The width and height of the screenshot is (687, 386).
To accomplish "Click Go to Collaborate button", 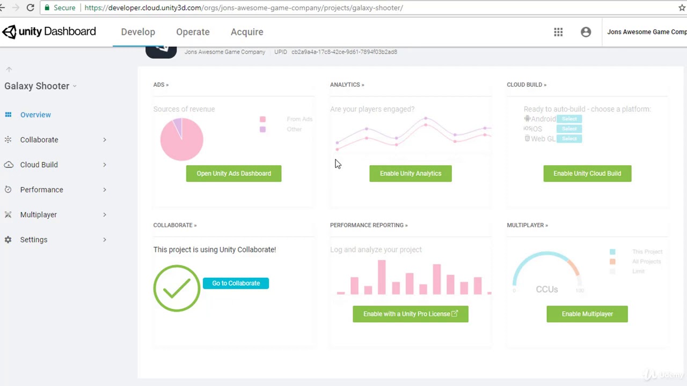I will click(236, 283).
